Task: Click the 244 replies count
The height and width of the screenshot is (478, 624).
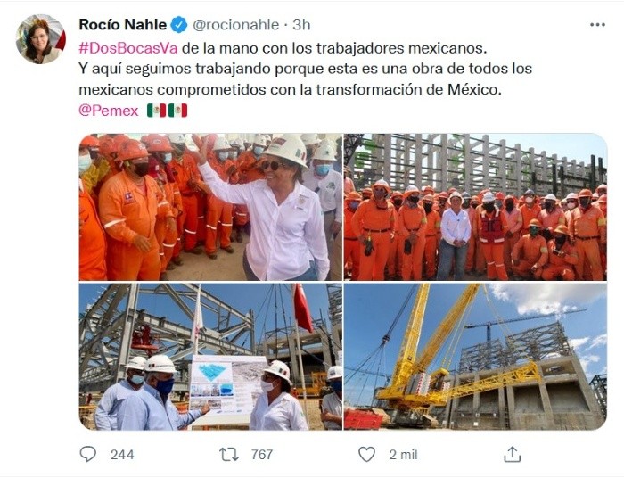Action: click(x=122, y=455)
